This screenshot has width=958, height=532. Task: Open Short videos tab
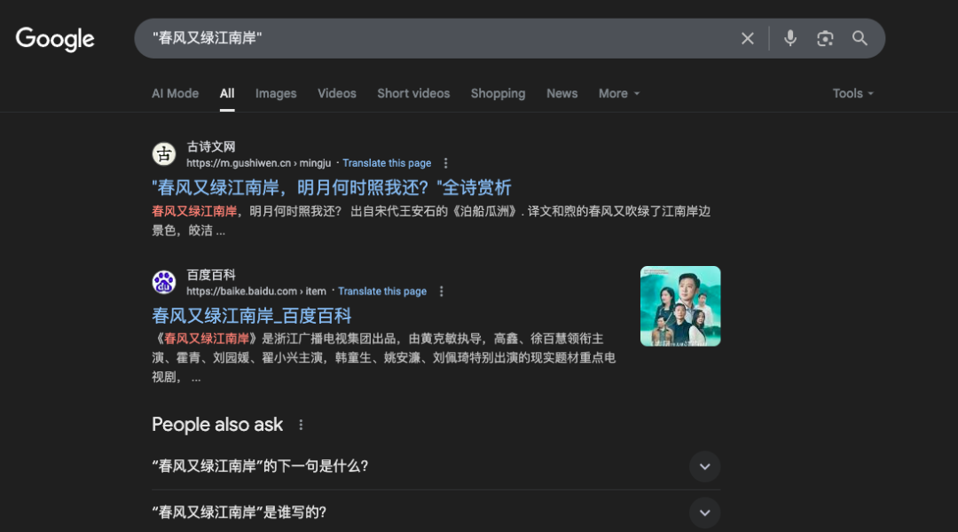click(413, 93)
